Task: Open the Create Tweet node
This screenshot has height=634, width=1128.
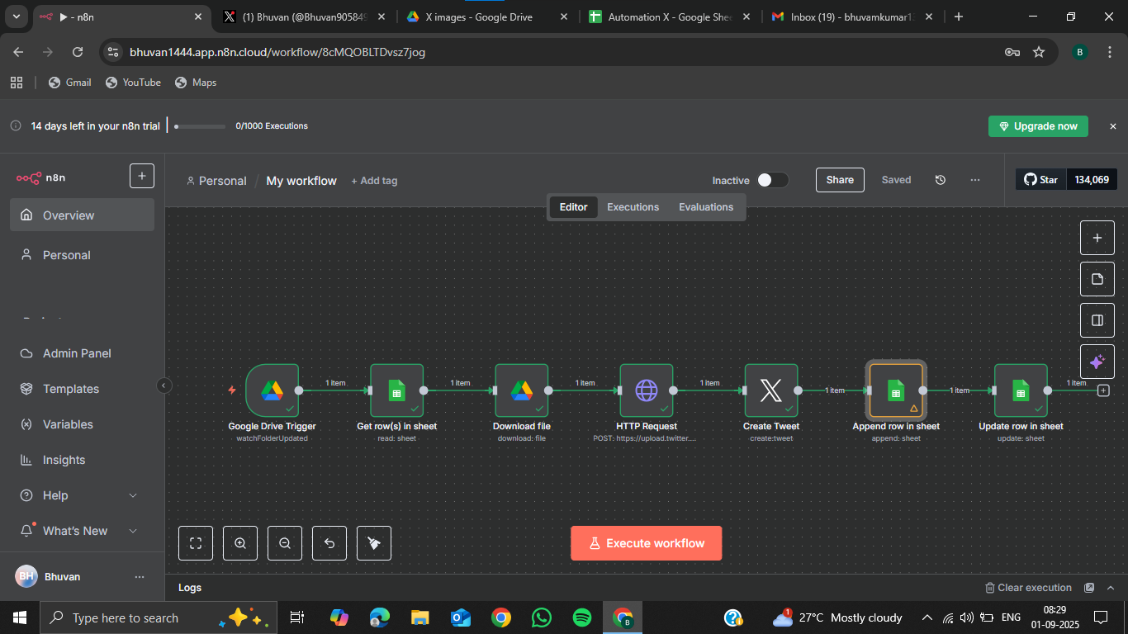Action: coord(770,389)
